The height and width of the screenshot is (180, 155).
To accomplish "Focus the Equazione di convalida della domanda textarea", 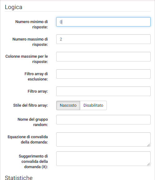I will tap(103, 139).
